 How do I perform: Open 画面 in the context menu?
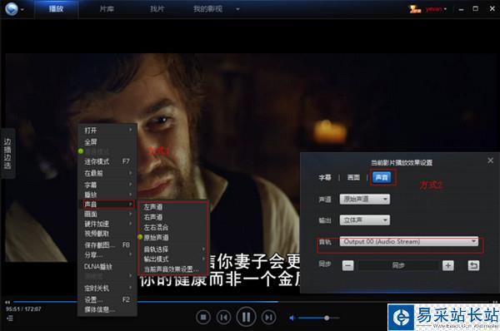pyautogui.click(x=107, y=215)
